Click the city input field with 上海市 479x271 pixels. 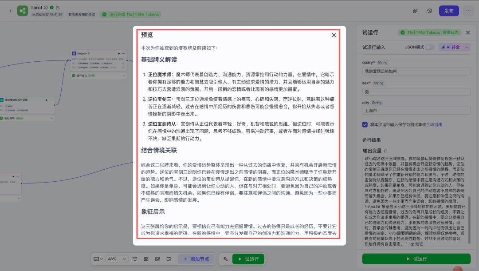point(416,111)
